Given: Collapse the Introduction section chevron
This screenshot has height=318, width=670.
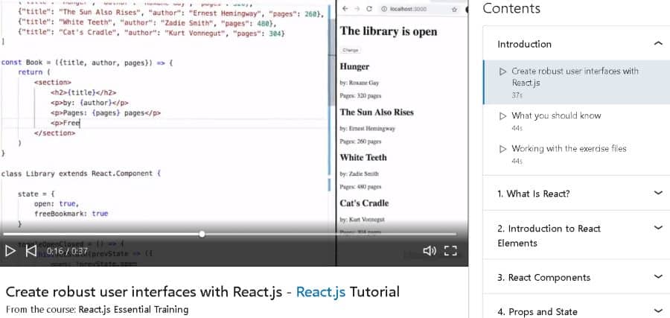Looking at the screenshot, I should [658, 44].
